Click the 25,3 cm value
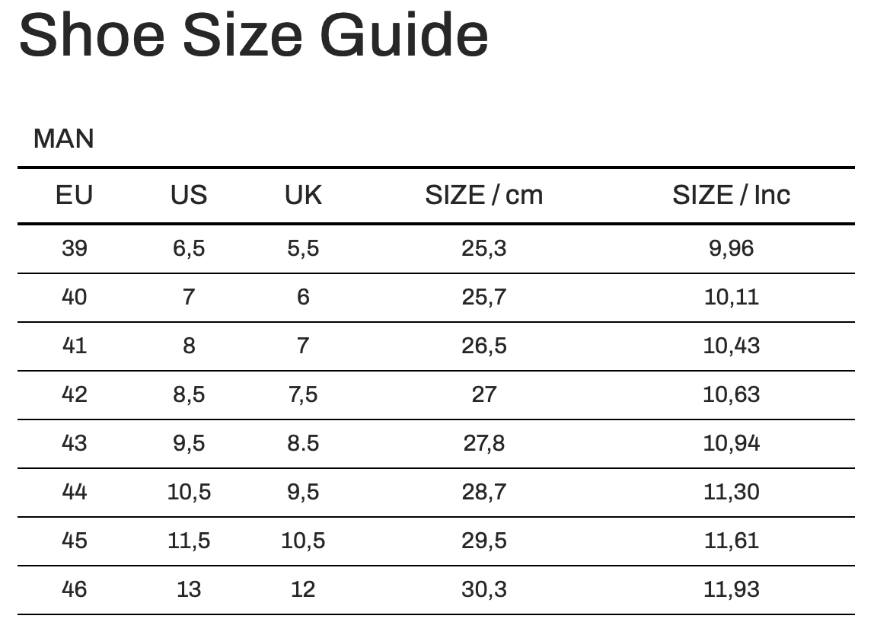Image resolution: width=877 pixels, height=638 pixels. pyautogui.click(x=483, y=248)
